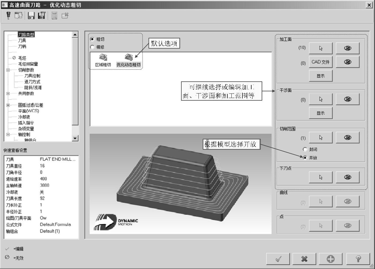Select the 优化动态粗切 toolpath icon
Viewport: 375px width, 269px height.
coord(129,60)
